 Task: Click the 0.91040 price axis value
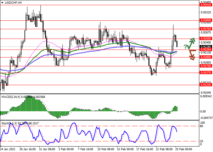coord(206,92)
